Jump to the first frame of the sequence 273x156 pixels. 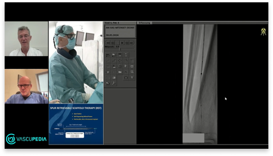[x=108, y=43]
